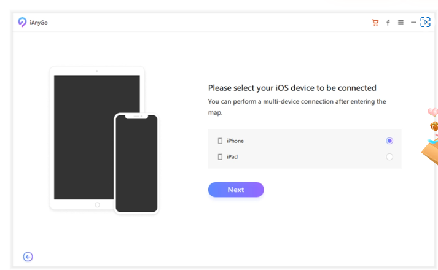This screenshot has height=270, width=438.
Task: Click the large iPad tablet illustration
Action: [x=83, y=135]
